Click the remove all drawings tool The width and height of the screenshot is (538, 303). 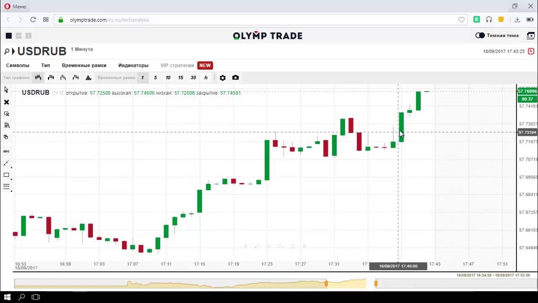click(6, 125)
